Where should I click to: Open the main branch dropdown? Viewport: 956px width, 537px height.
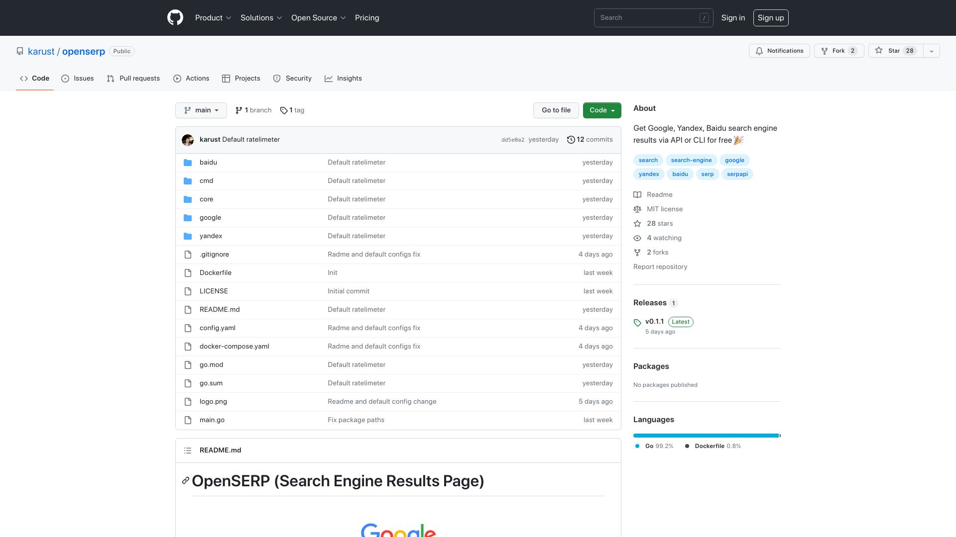[201, 110]
